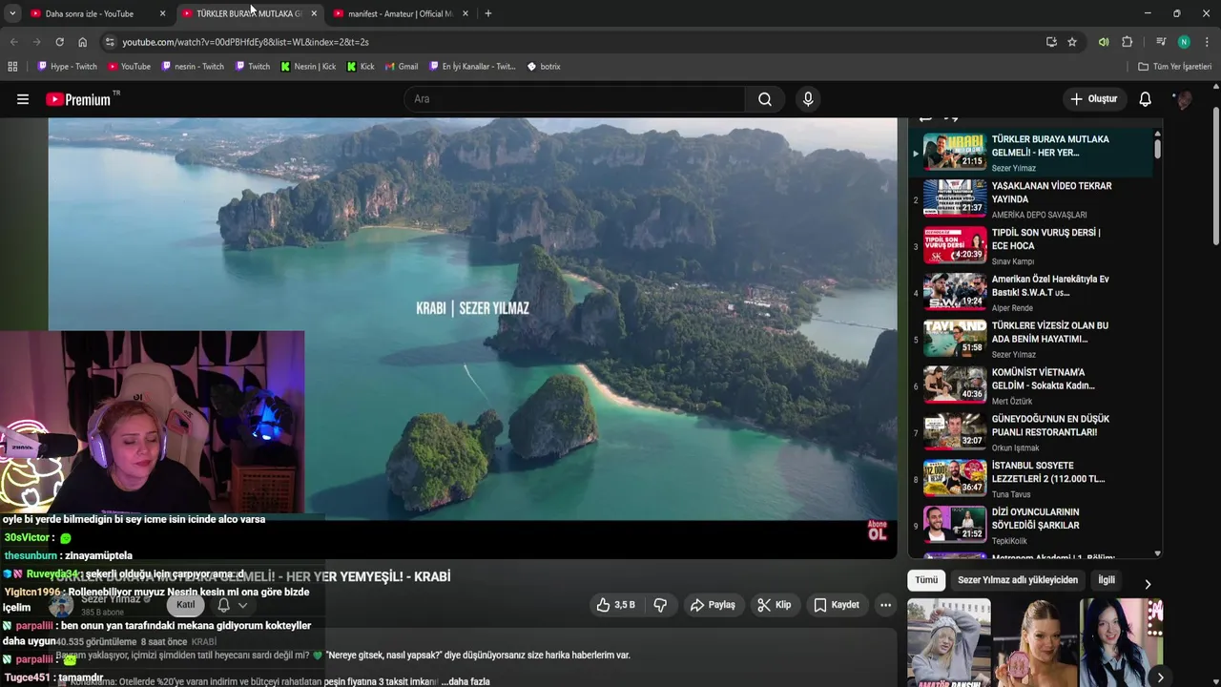Like the video with thumbs up

pyautogui.click(x=615, y=605)
